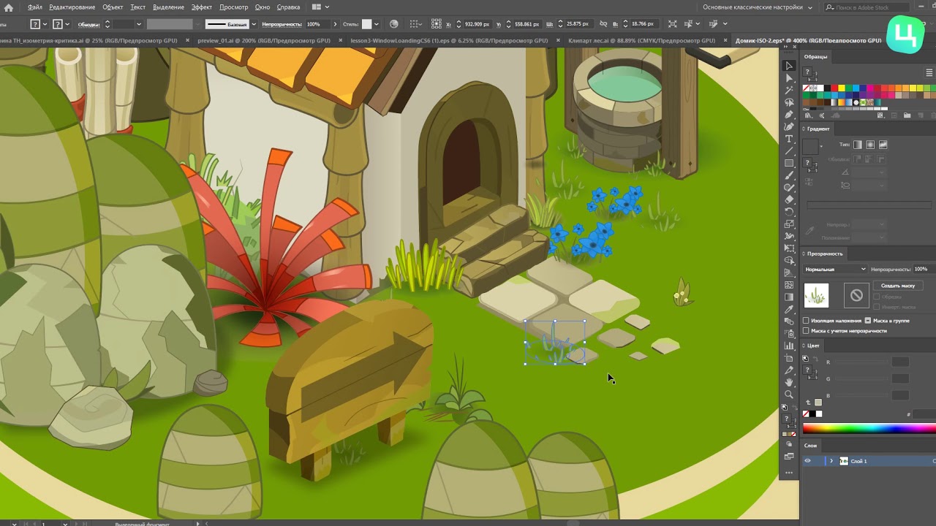Click the New Color Group folder icon
This screenshot has height=526, width=936.
[x=907, y=115]
